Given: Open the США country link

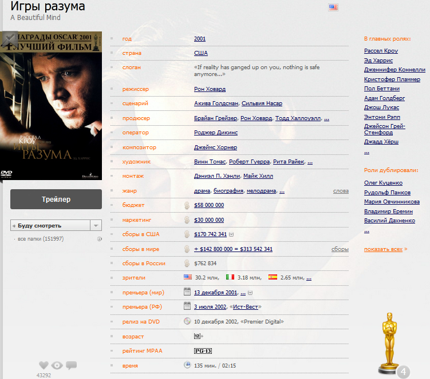Looking at the screenshot, I should [x=201, y=53].
